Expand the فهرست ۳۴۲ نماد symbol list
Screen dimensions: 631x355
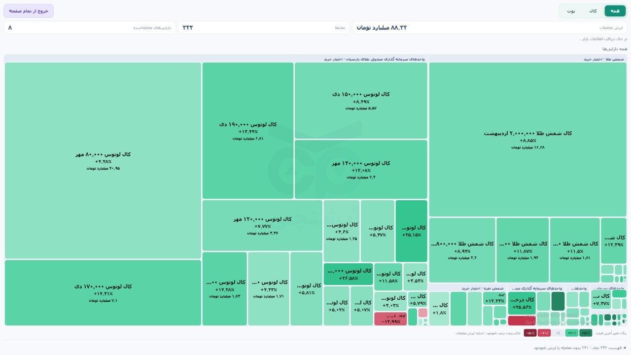click(x=580, y=348)
